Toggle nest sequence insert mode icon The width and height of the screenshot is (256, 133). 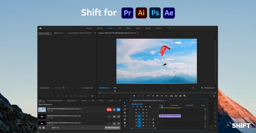click(x=133, y=107)
